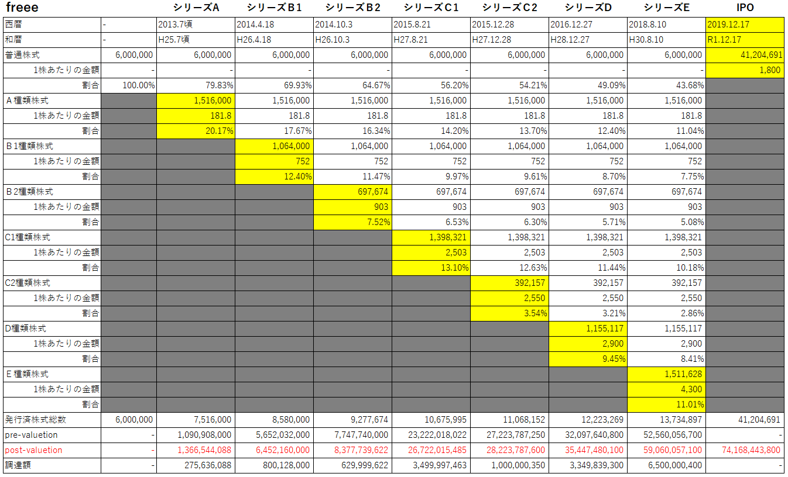Select the E種類株式 row label
Screen dimensions: 788x477
52,375
